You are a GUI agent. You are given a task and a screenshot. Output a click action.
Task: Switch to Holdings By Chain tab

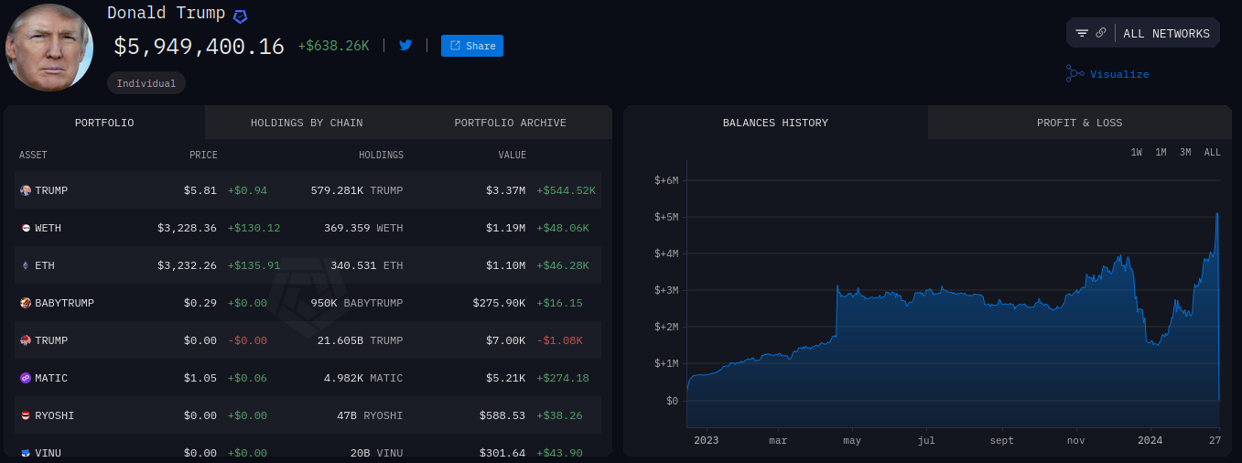pos(307,123)
